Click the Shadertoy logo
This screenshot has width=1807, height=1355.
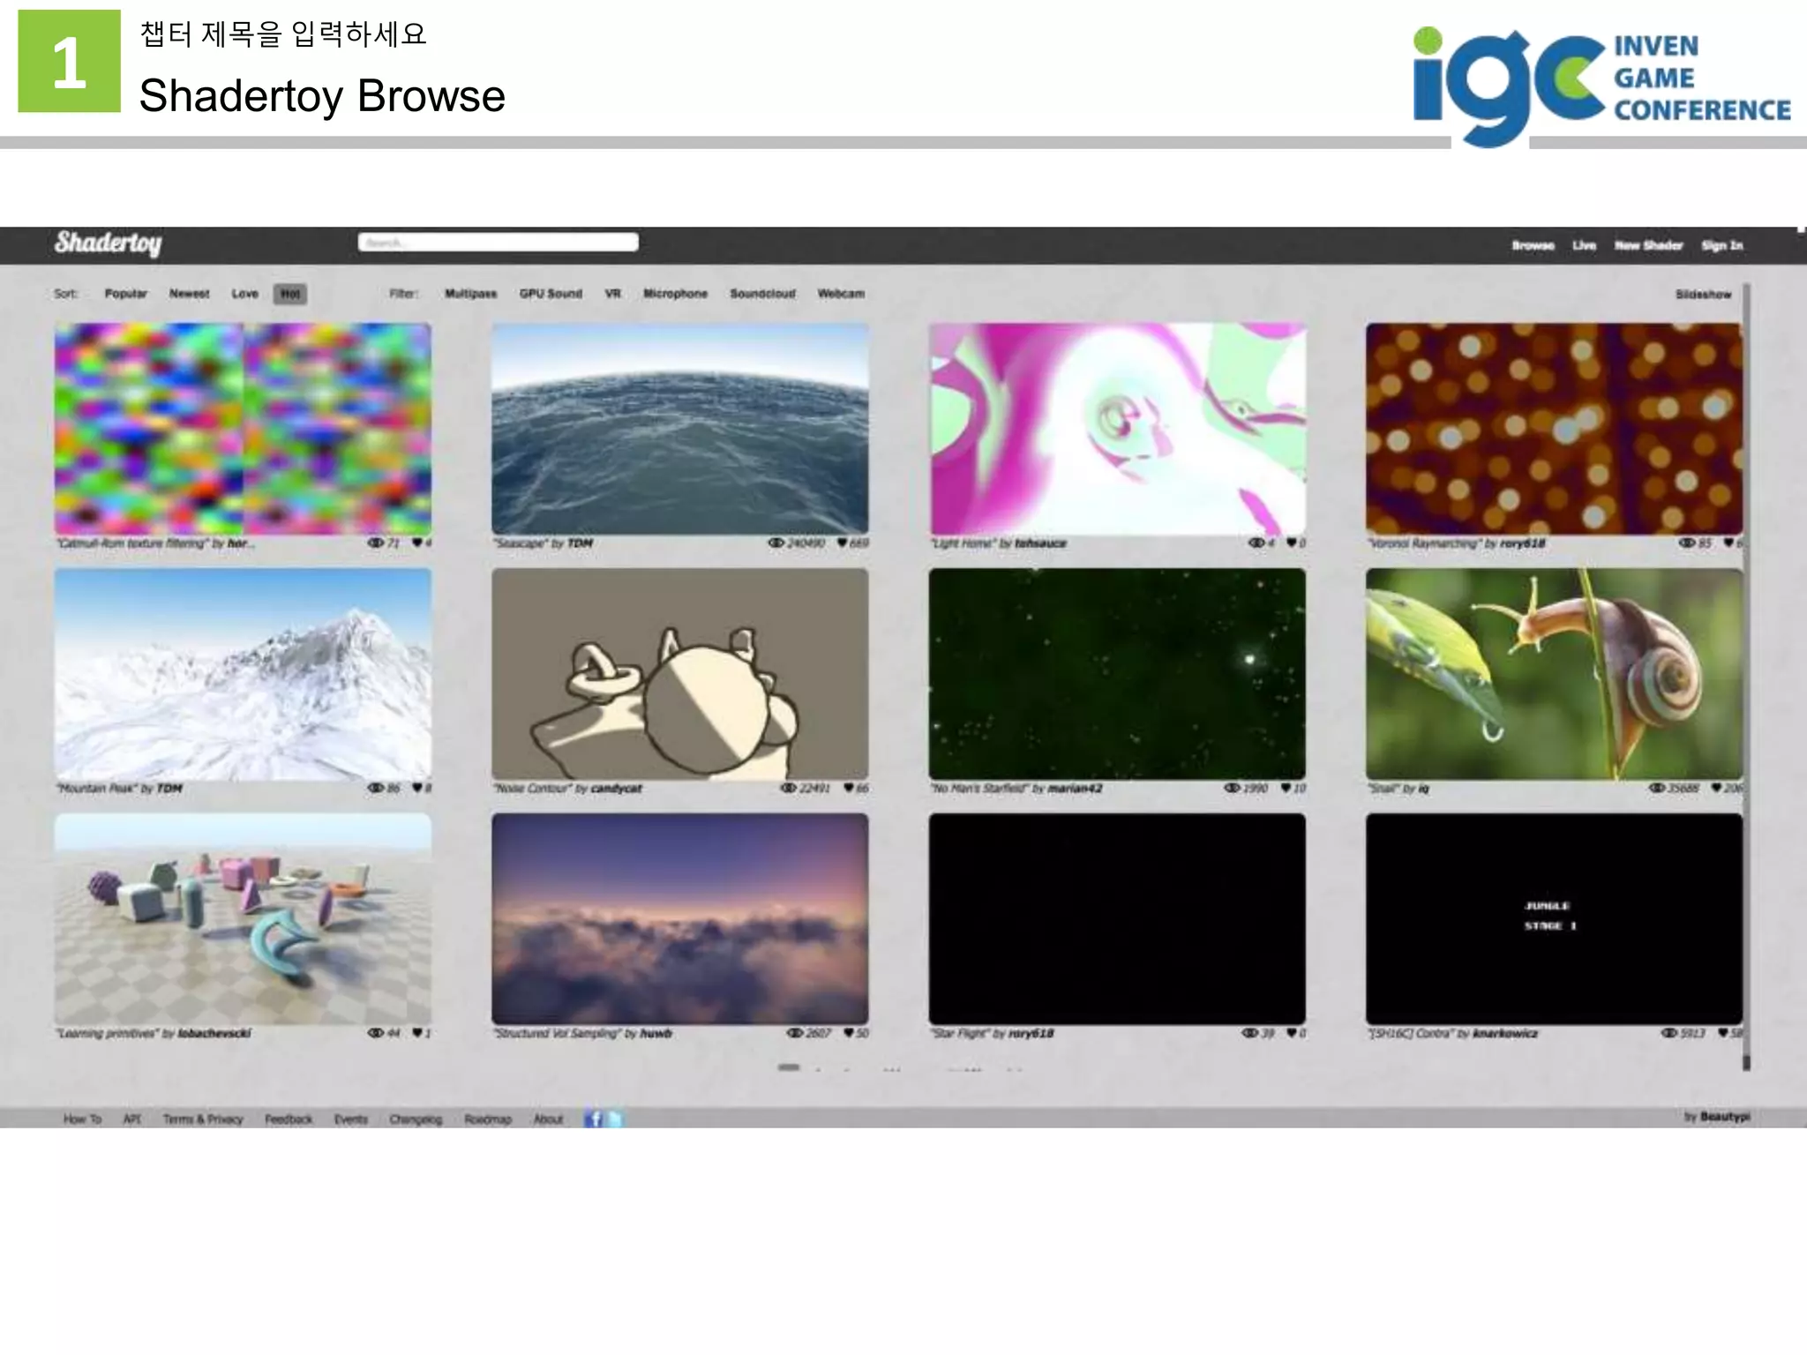tap(108, 243)
